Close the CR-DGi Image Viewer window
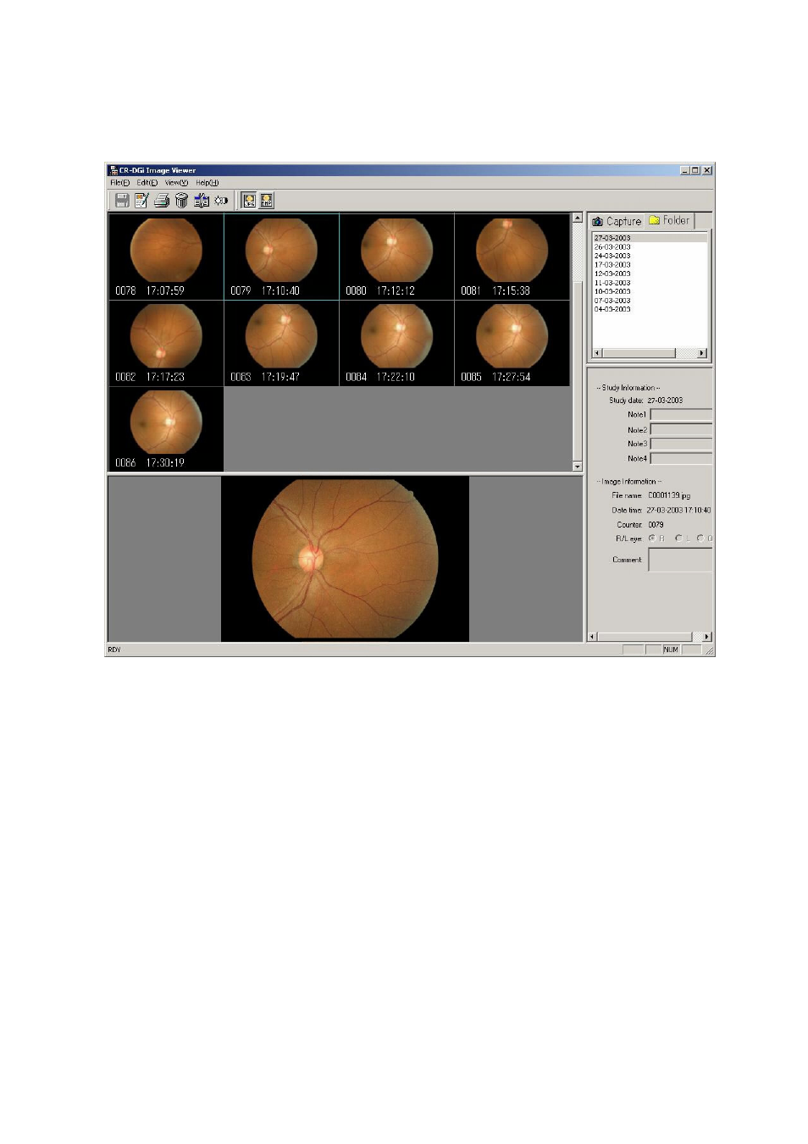The image size is (808, 1144). (707, 170)
